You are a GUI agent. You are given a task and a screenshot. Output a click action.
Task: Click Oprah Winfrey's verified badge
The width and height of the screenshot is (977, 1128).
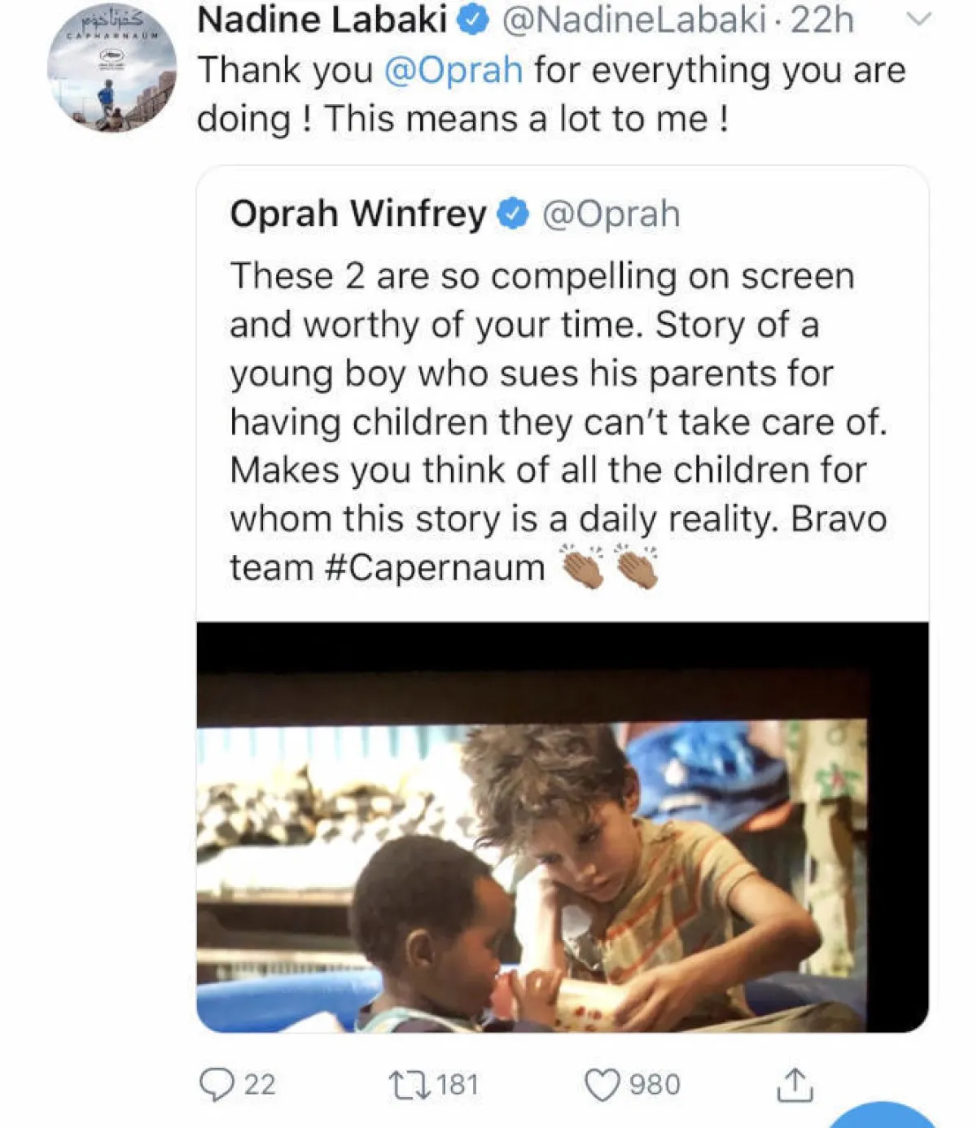coord(514,214)
